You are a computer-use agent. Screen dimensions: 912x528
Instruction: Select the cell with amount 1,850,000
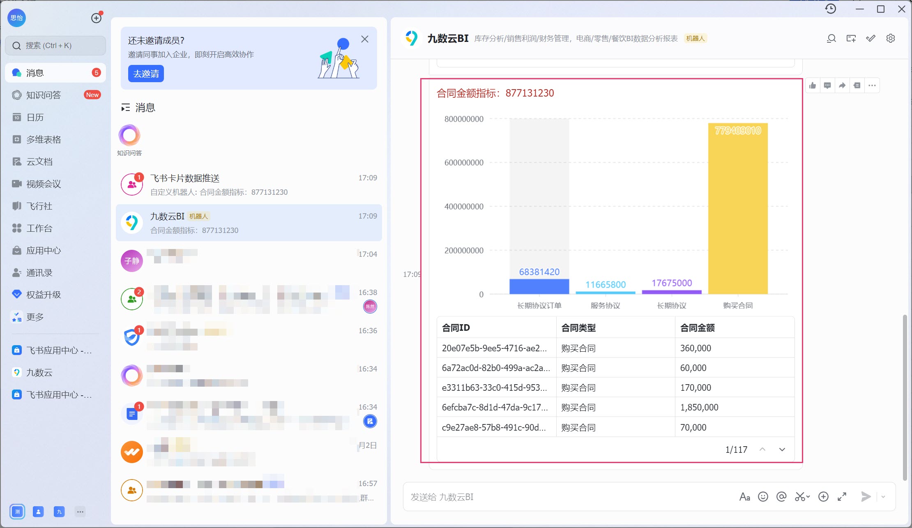(735, 407)
